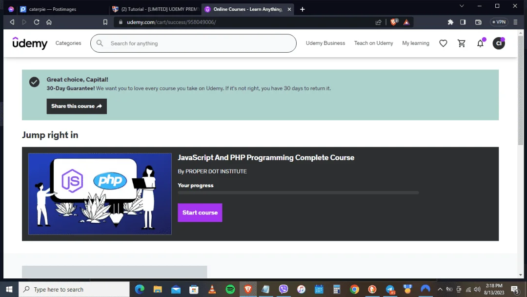Focus the Search for anything field
Screen dimensions: 527x297
coord(193,43)
